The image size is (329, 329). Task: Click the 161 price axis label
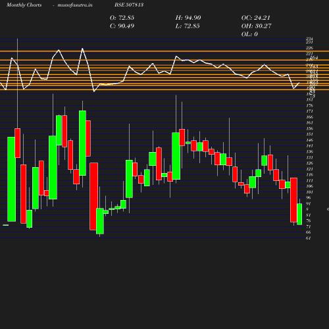(x=309, y=123)
